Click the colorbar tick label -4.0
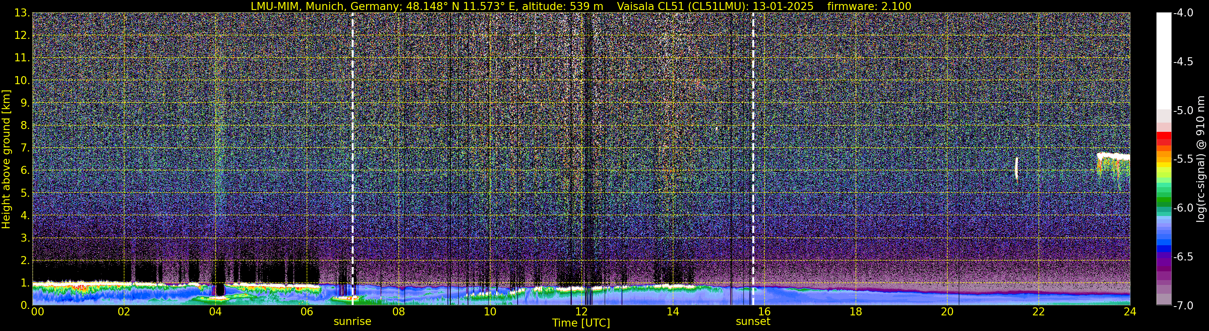The image size is (1209, 331). click(x=1183, y=13)
